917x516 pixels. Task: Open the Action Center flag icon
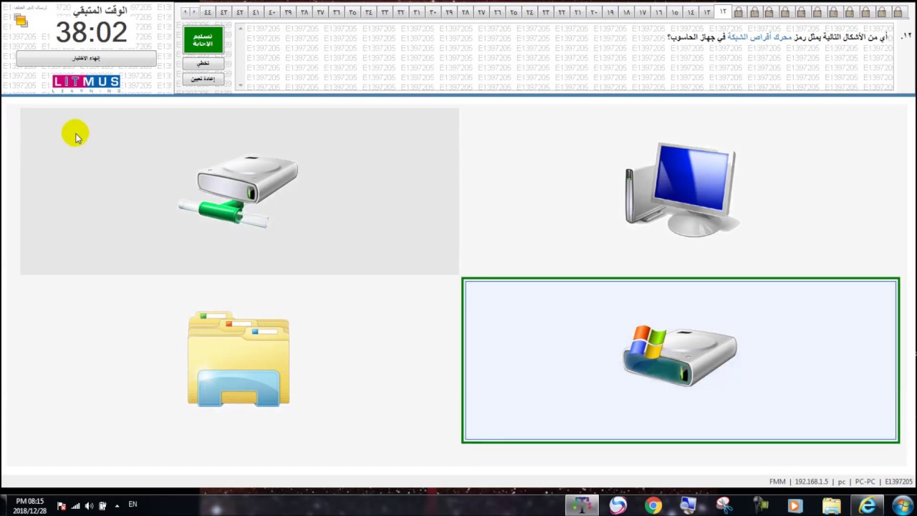coord(62,506)
